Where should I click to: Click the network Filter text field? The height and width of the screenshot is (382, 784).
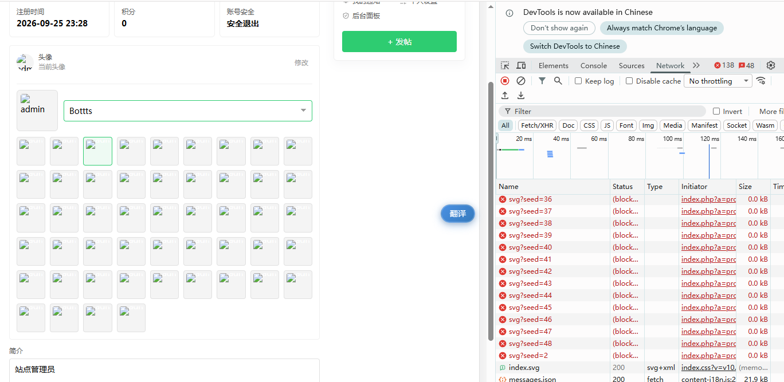pos(602,111)
